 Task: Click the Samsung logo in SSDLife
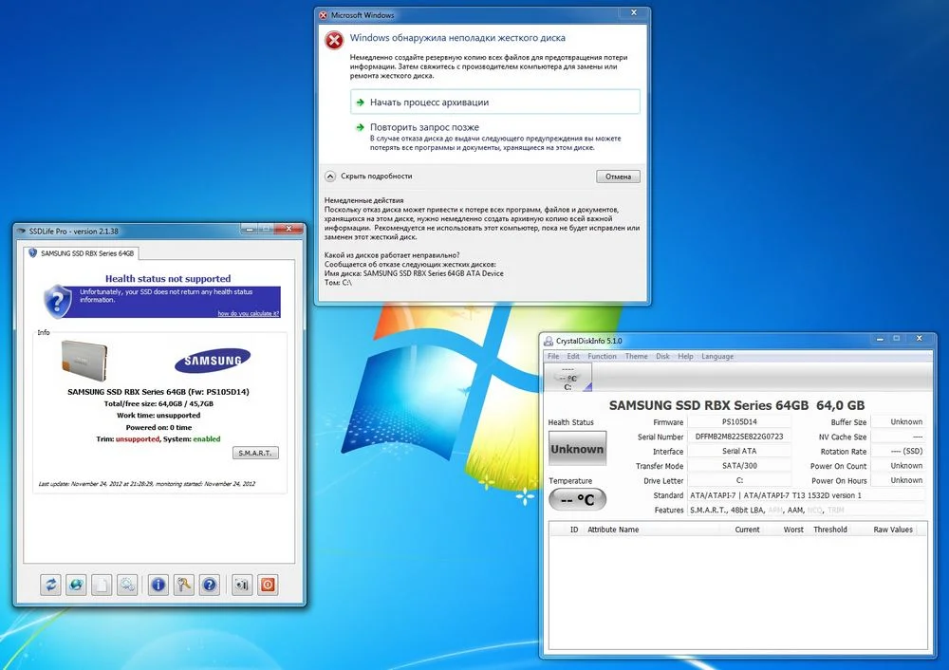pos(213,360)
